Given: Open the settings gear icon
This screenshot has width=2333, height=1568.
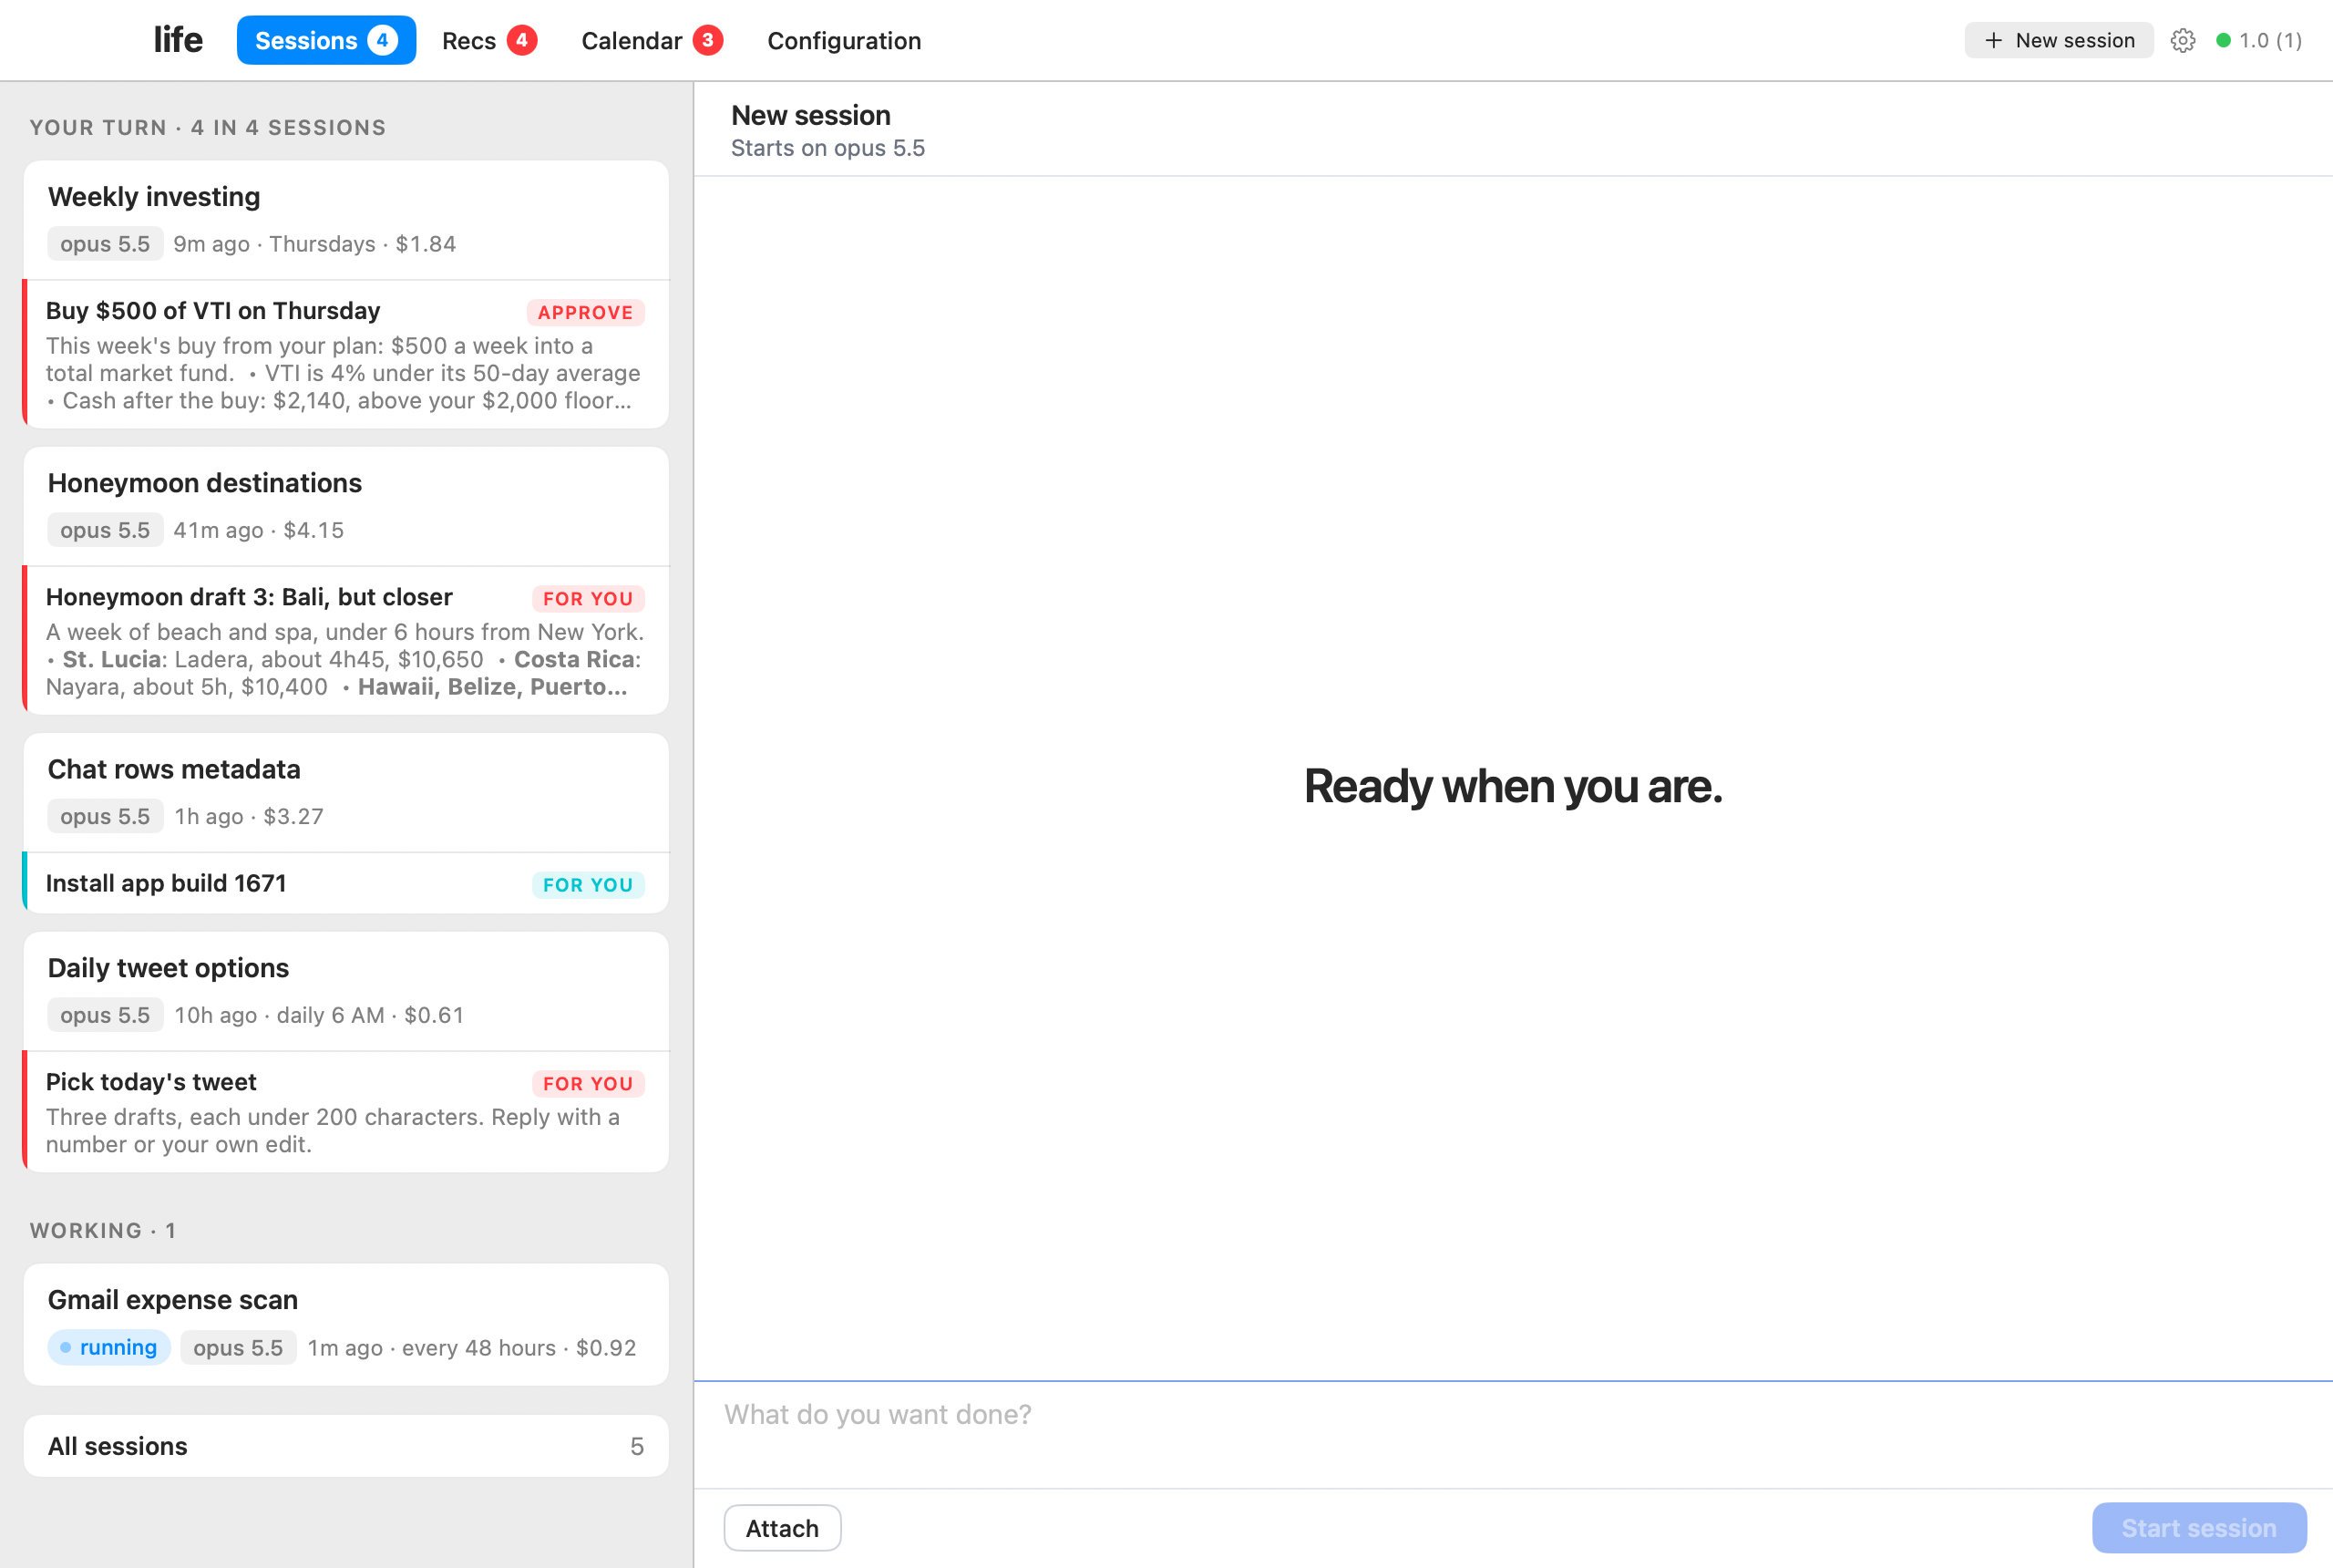Looking at the screenshot, I should [2183, 41].
